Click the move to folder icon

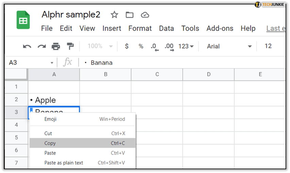(x=130, y=15)
